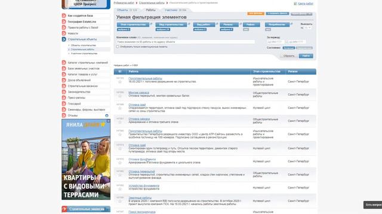Screen dimensions: 382x214
Task: Click the orange button above the filters
Action: click(256, 13)
